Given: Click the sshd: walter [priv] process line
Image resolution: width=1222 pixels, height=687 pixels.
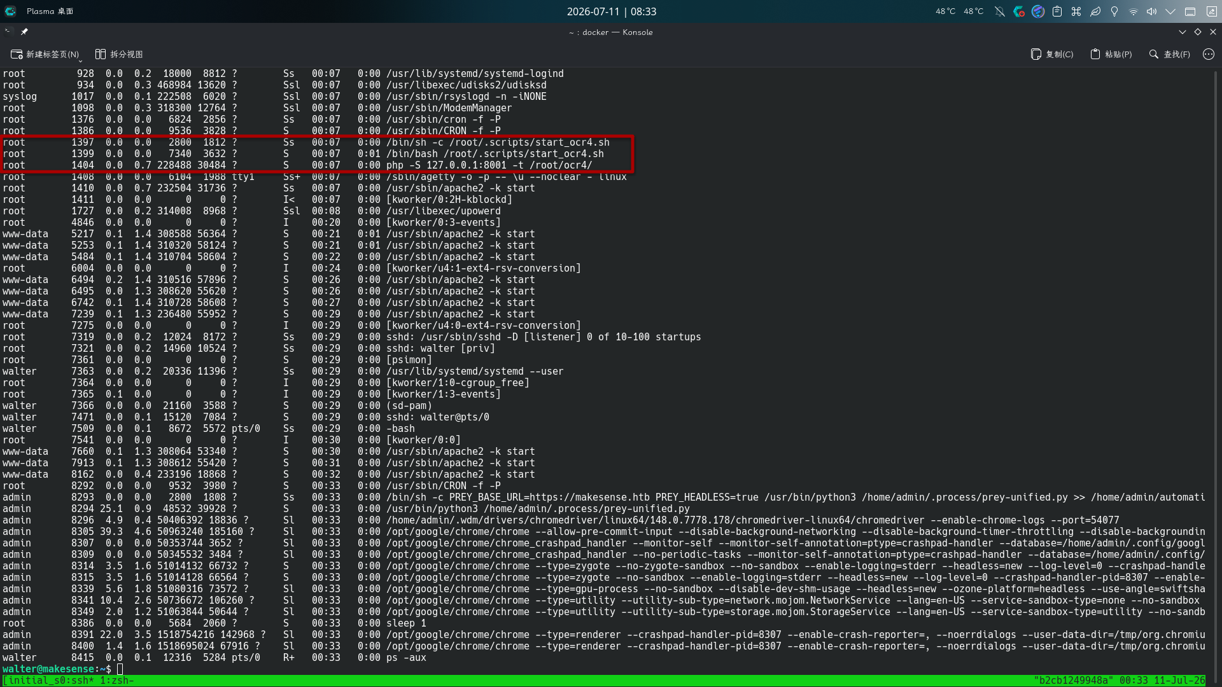Looking at the screenshot, I should [249, 349].
